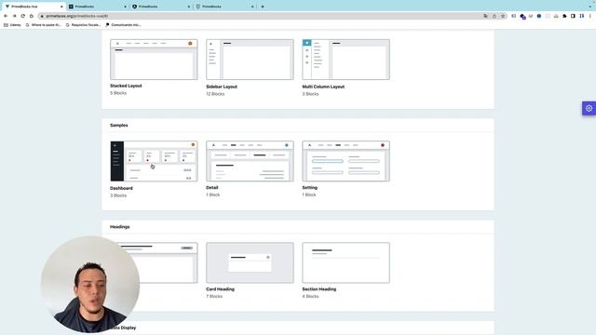Open the Sidebar Layout thumbnail

(x=250, y=60)
